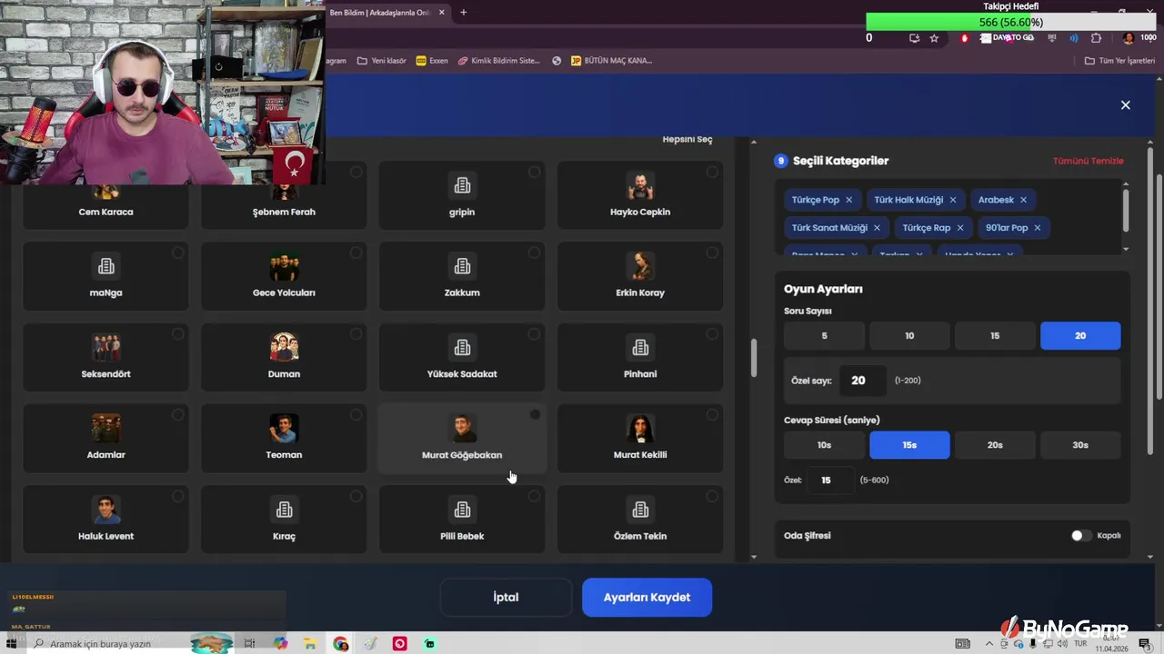Click the Erkin Koray avatar
Image resolution: width=1164 pixels, height=654 pixels.
click(640, 266)
